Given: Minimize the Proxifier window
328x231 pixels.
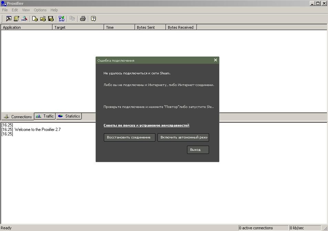Looking at the screenshot, I should tap(312, 3).
